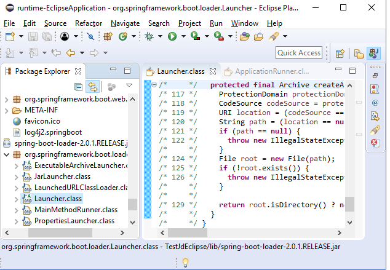Click the Previous Annotation icon
This screenshot has height=270, width=390.
33,53
